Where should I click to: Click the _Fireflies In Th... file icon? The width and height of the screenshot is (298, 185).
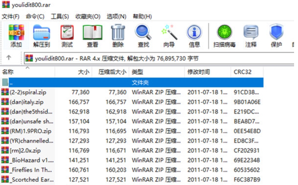point(5,170)
